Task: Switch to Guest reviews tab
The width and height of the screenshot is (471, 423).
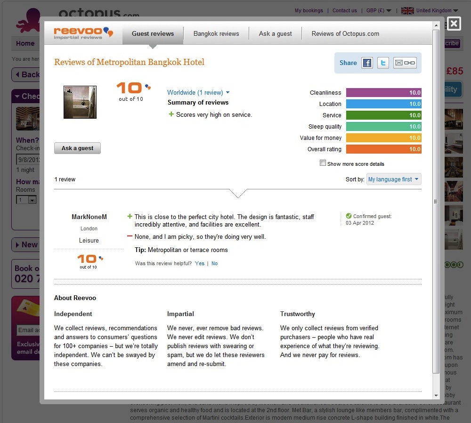Action: [153, 33]
